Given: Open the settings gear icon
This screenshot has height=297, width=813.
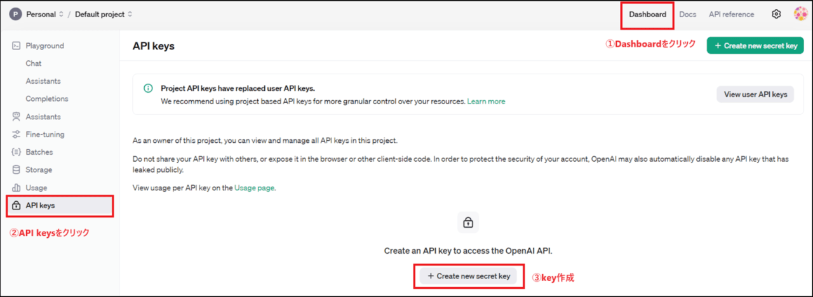Looking at the screenshot, I should pos(776,14).
